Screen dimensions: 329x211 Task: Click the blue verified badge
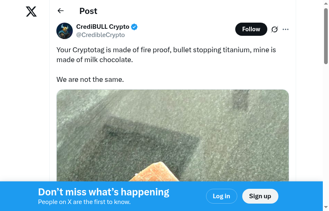(x=134, y=27)
